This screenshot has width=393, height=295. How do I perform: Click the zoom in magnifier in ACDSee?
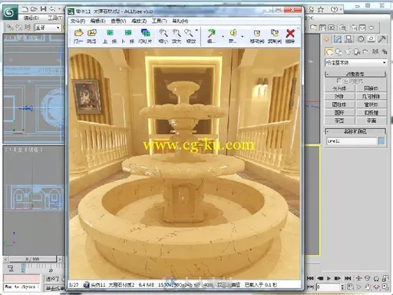coord(177,33)
